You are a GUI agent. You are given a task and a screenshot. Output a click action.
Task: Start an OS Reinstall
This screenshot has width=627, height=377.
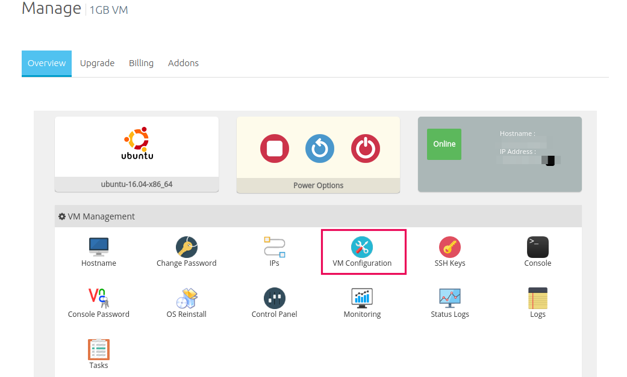coord(186,302)
